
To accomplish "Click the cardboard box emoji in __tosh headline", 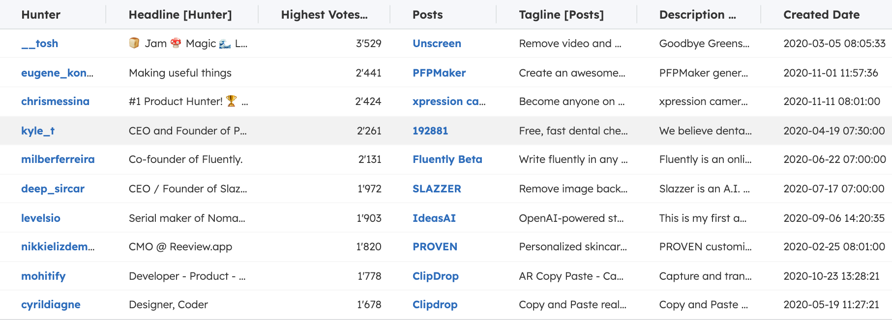I will [x=134, y=43].
